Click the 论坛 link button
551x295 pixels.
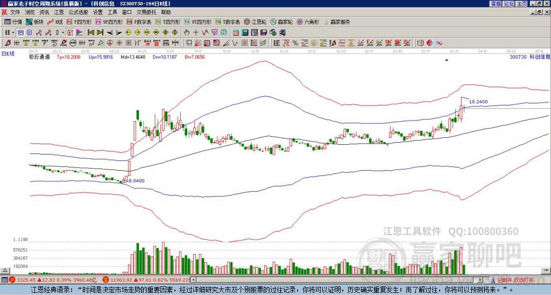508,4
